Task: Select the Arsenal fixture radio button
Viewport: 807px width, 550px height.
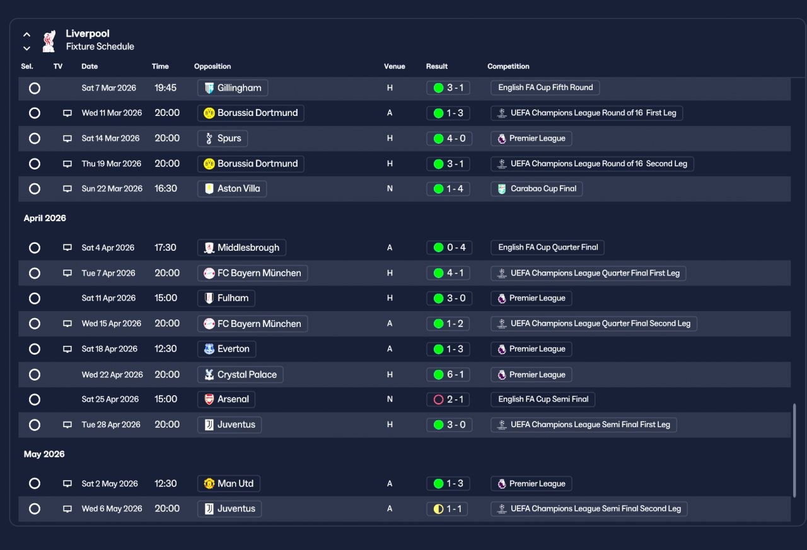Action: (35, 399)
